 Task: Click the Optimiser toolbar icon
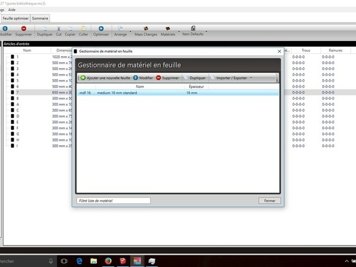[x=101, y=31]
